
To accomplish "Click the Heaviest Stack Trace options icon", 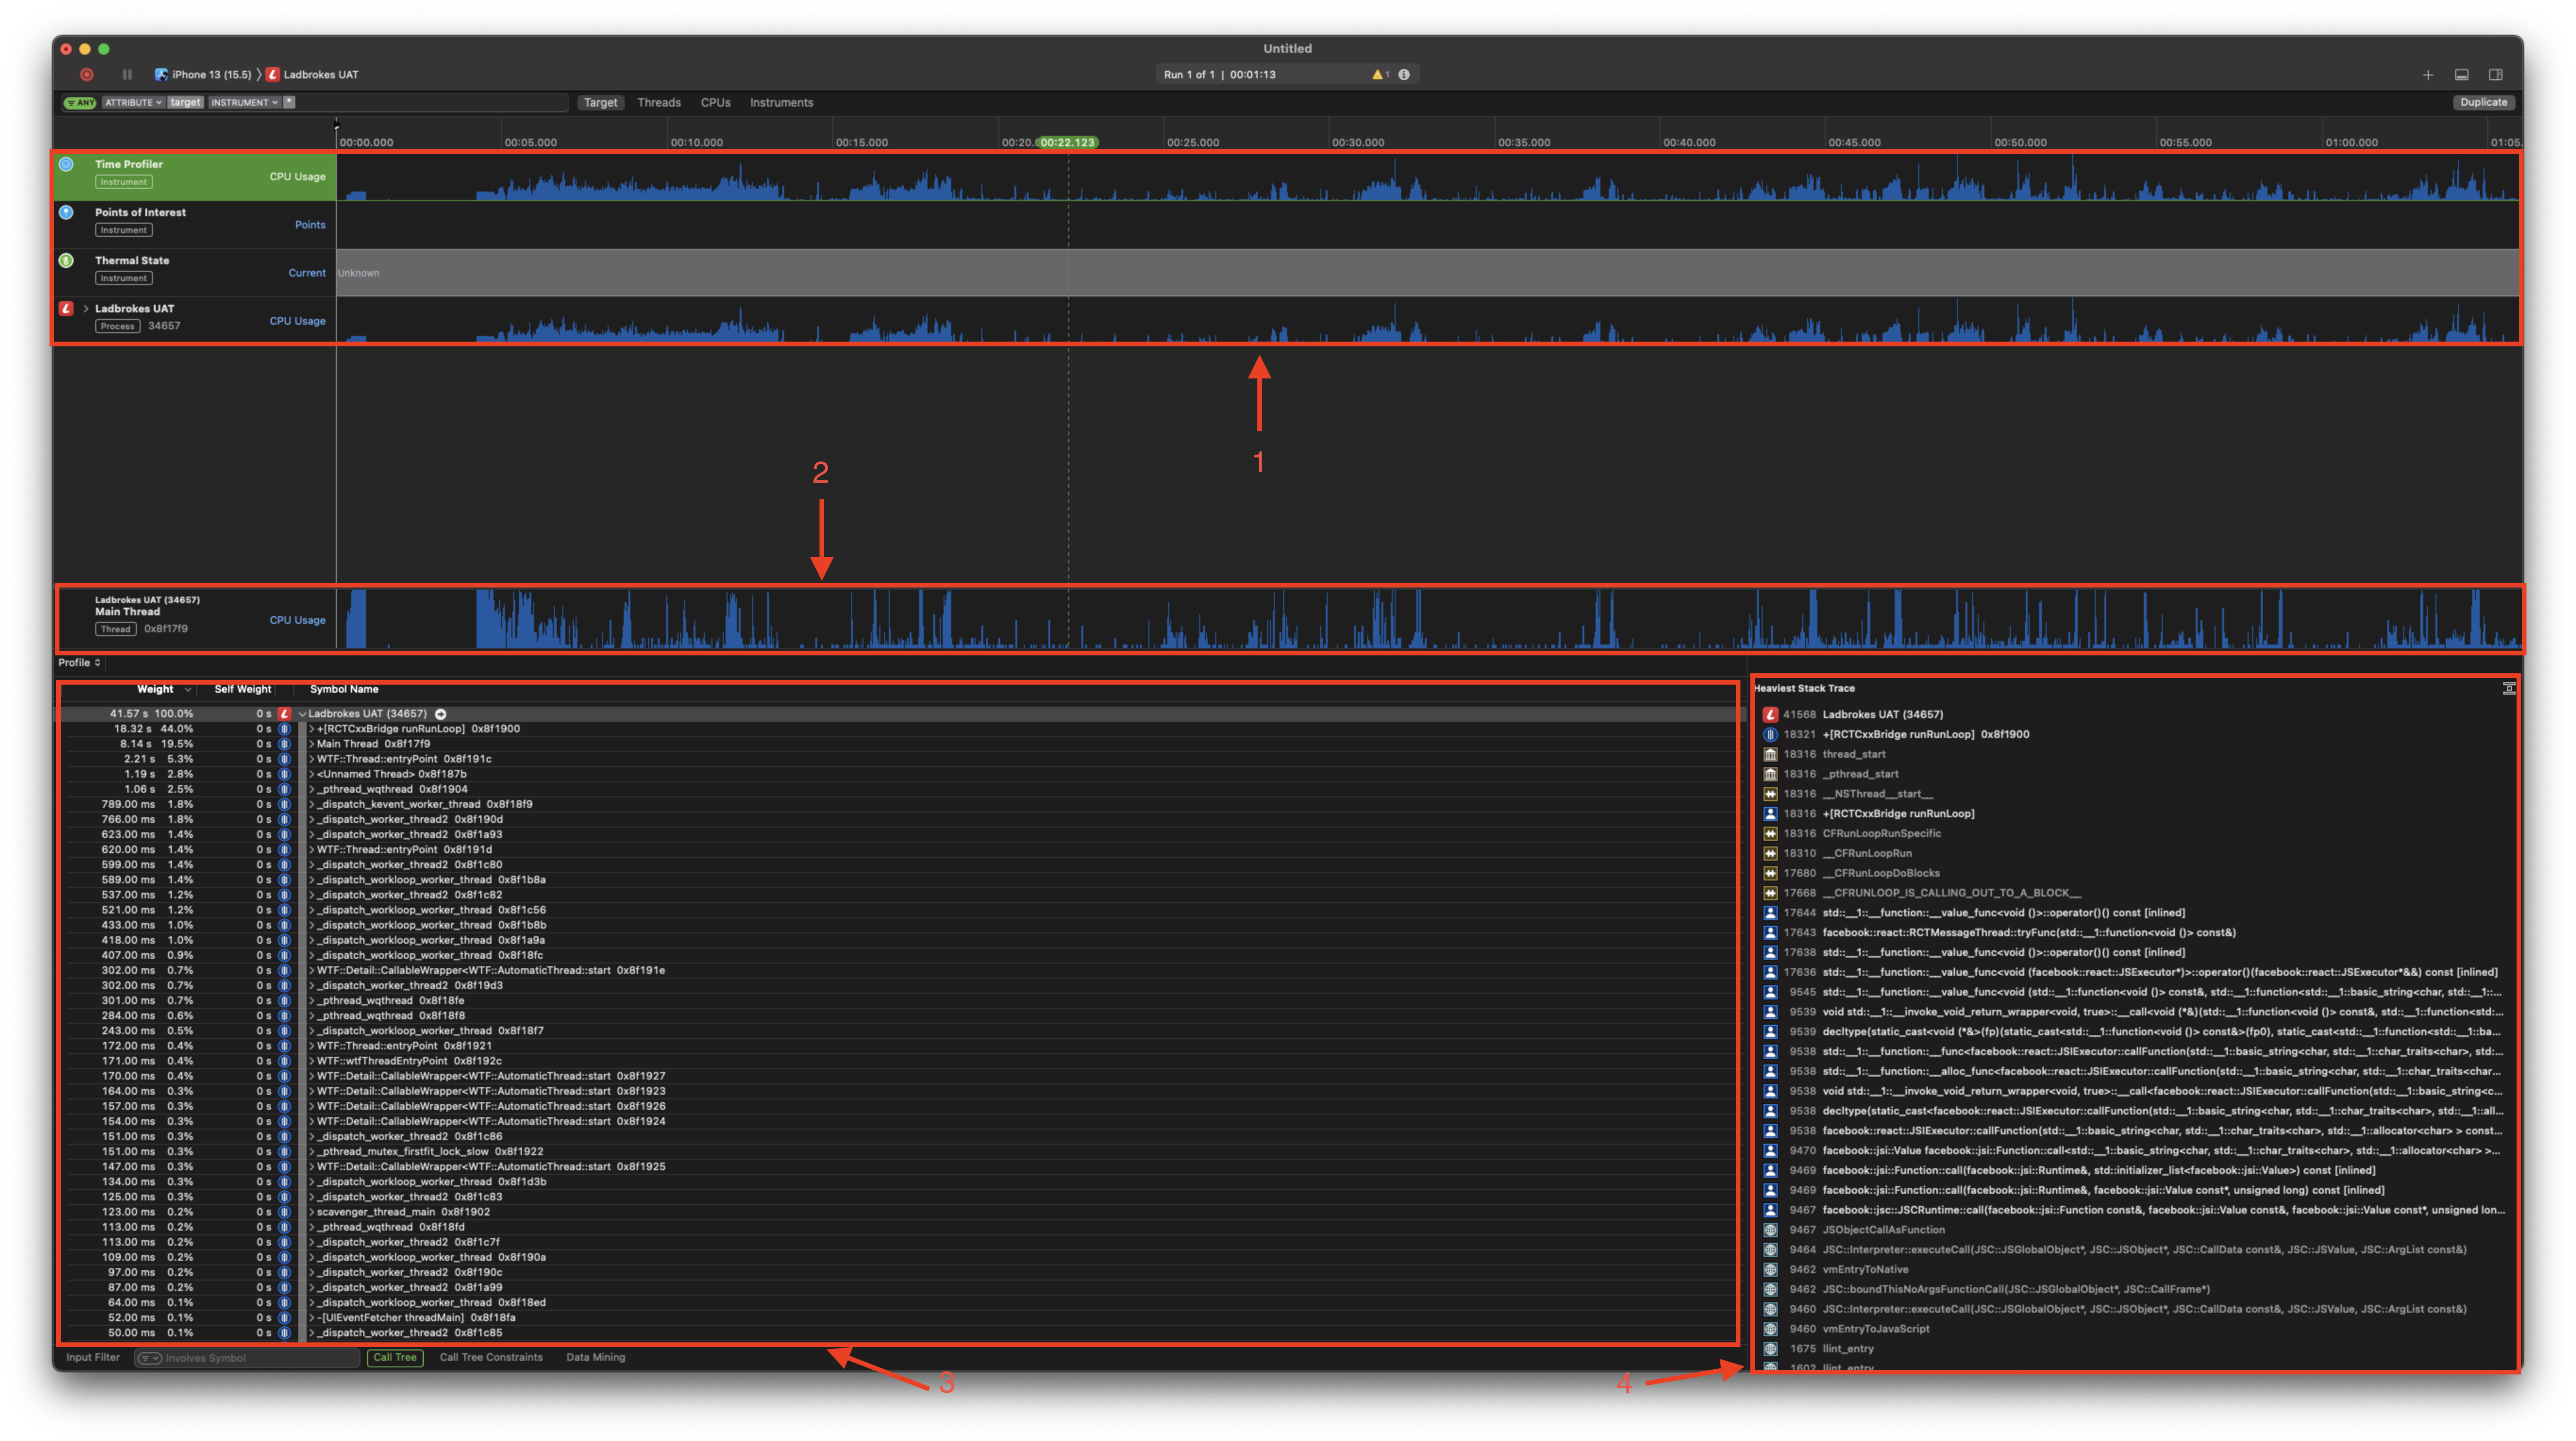I will (2508, 688).
